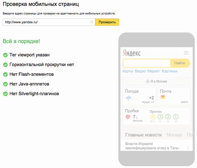Expand the Власти Израиля news chevron
197x168 pixels.
coord(188,148)
